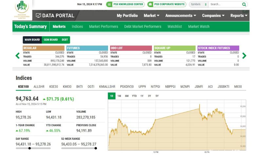Click the search magnifier icon
Viewport: 262px width, 157px height.
click(x=244, y=5)
